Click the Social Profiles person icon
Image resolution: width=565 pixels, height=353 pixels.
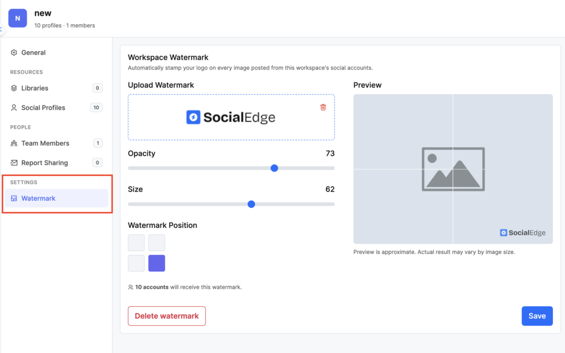14,108
